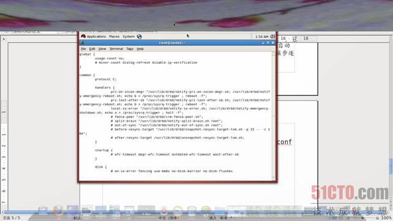Click the 'usage-count no;' line
393x221 pixels.
(x=110, y=58)
